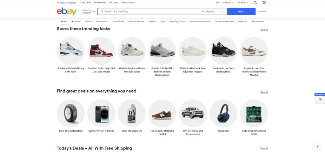Image resolution: width=325 pixels, height=154 pixels.
Task: Select the Coupons headphones image
Action: (223, 113)
